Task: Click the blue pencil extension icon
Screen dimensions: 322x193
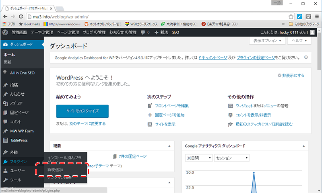Action: (299, 16)
